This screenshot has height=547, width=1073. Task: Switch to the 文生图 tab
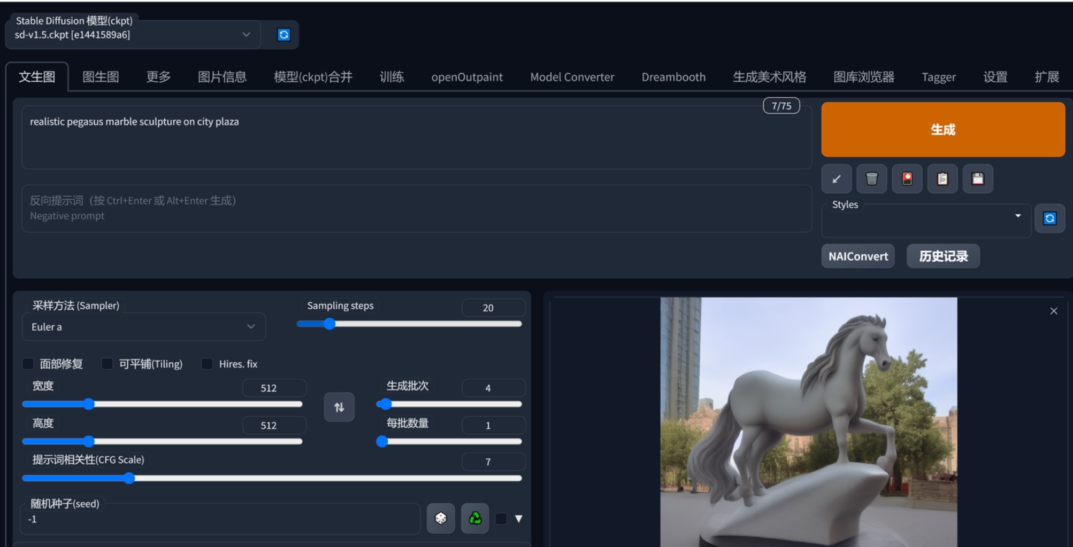[x=37, y=77]
